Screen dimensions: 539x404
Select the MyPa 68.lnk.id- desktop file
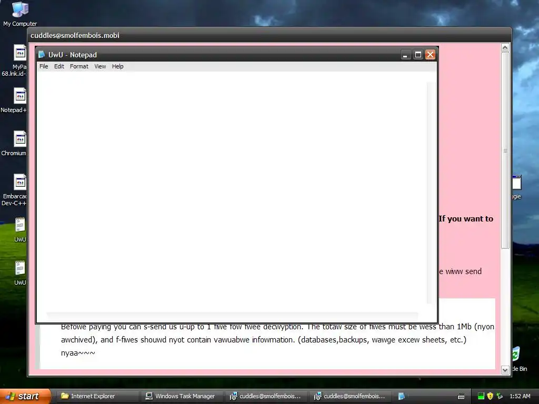(19, 60)
